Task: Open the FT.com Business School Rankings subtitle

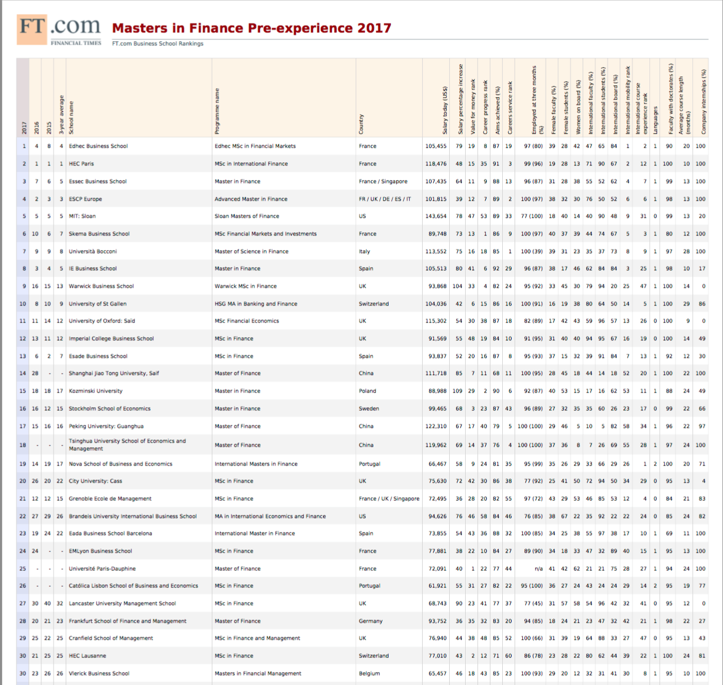Action: (x=157, y=44)
